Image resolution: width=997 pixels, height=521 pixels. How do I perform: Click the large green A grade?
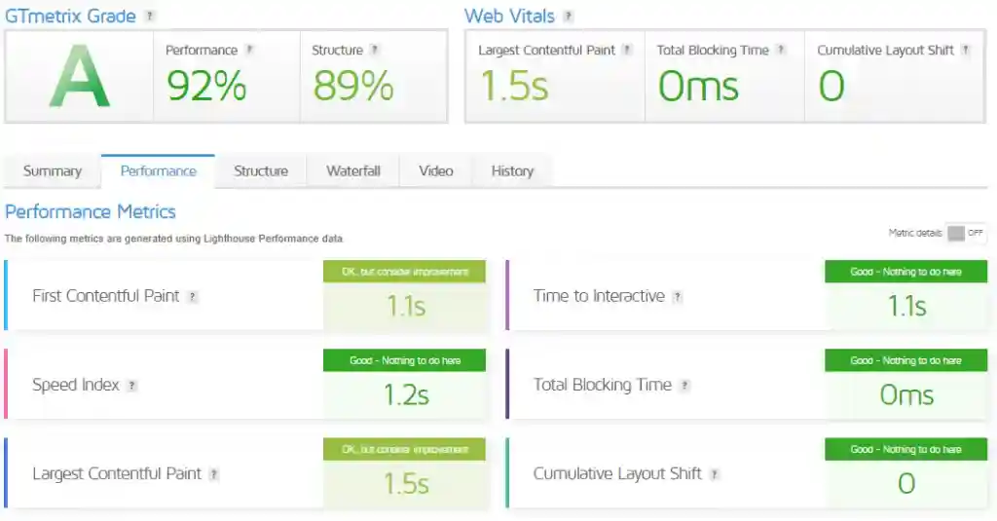tap(79, 77)
